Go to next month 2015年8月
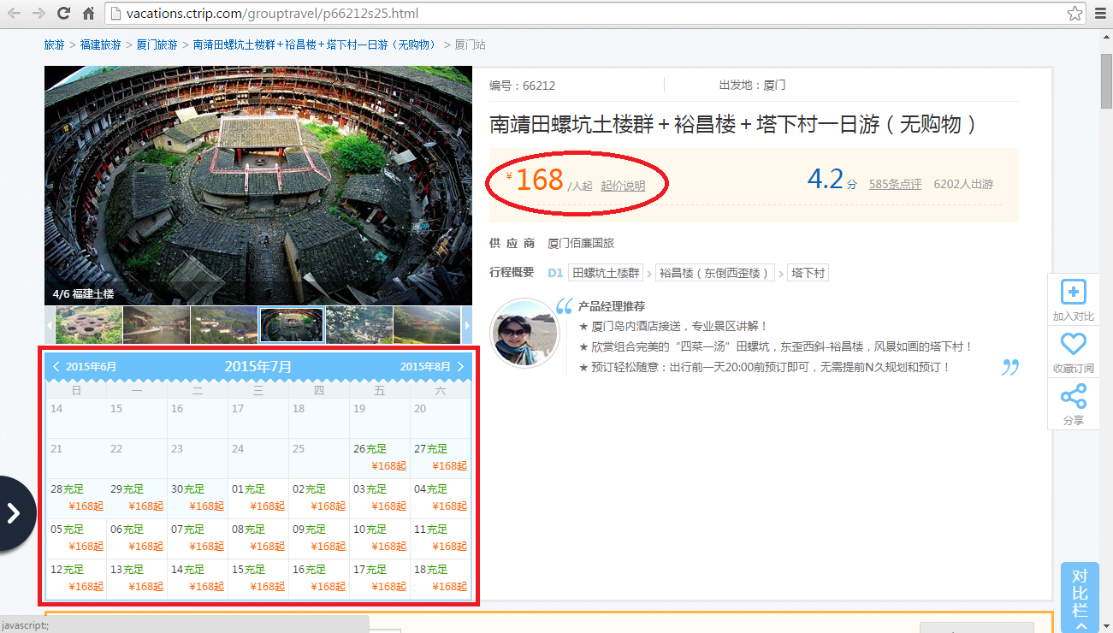This screenshot has height=633, width=1113. 432,366
